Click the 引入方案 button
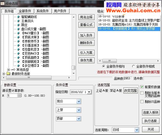This screenshot has width=162, height=135. (x=86, y=53)
